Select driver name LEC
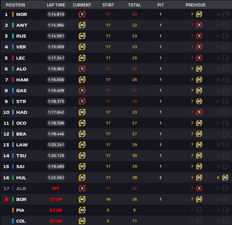The height and width of the screenshot is (225, 232). [21, 58]
